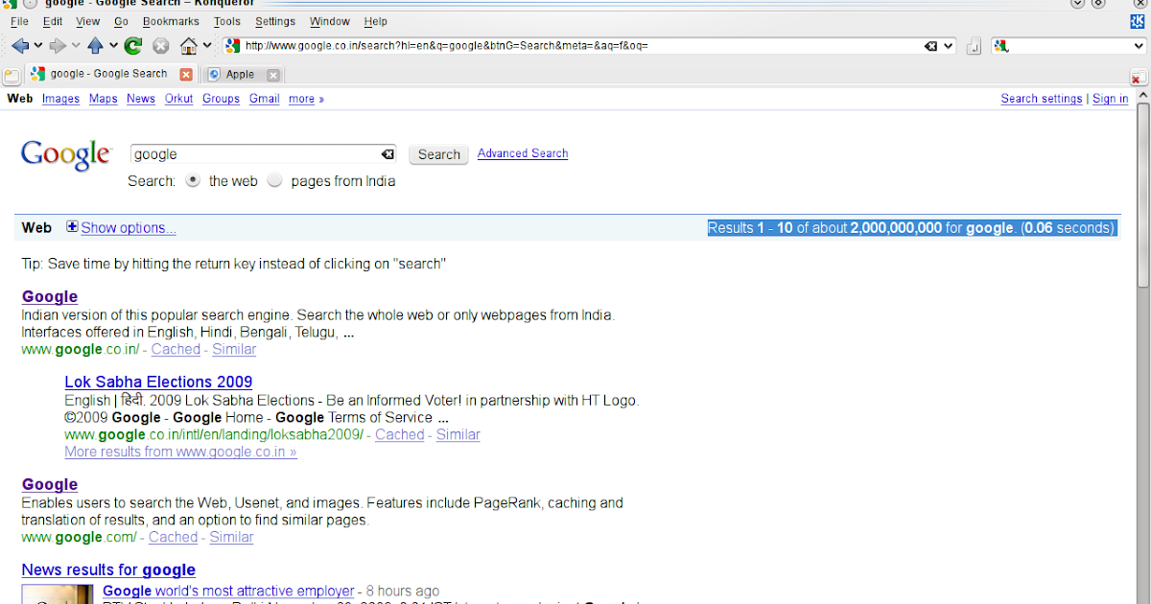1151x604 pixels.
Task: Click the Back navigation arrow
Action: tap(19, 45)
